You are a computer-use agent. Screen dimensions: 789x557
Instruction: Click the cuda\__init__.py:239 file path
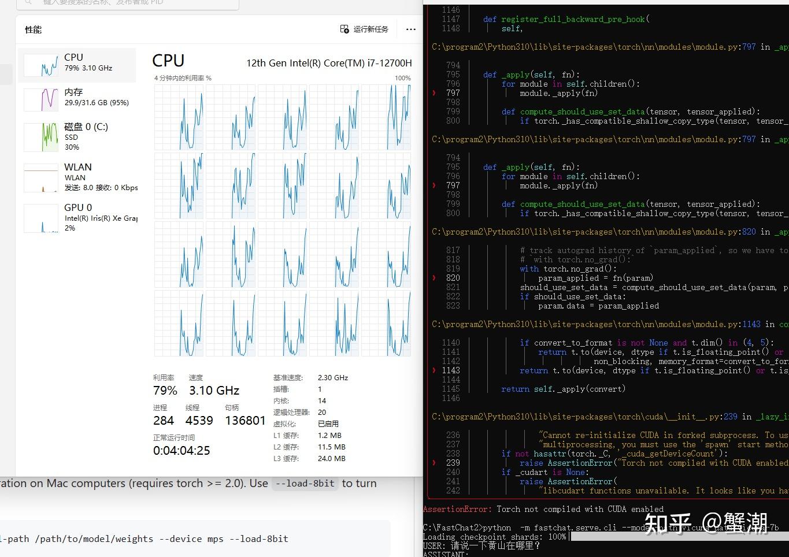(584, 417)
